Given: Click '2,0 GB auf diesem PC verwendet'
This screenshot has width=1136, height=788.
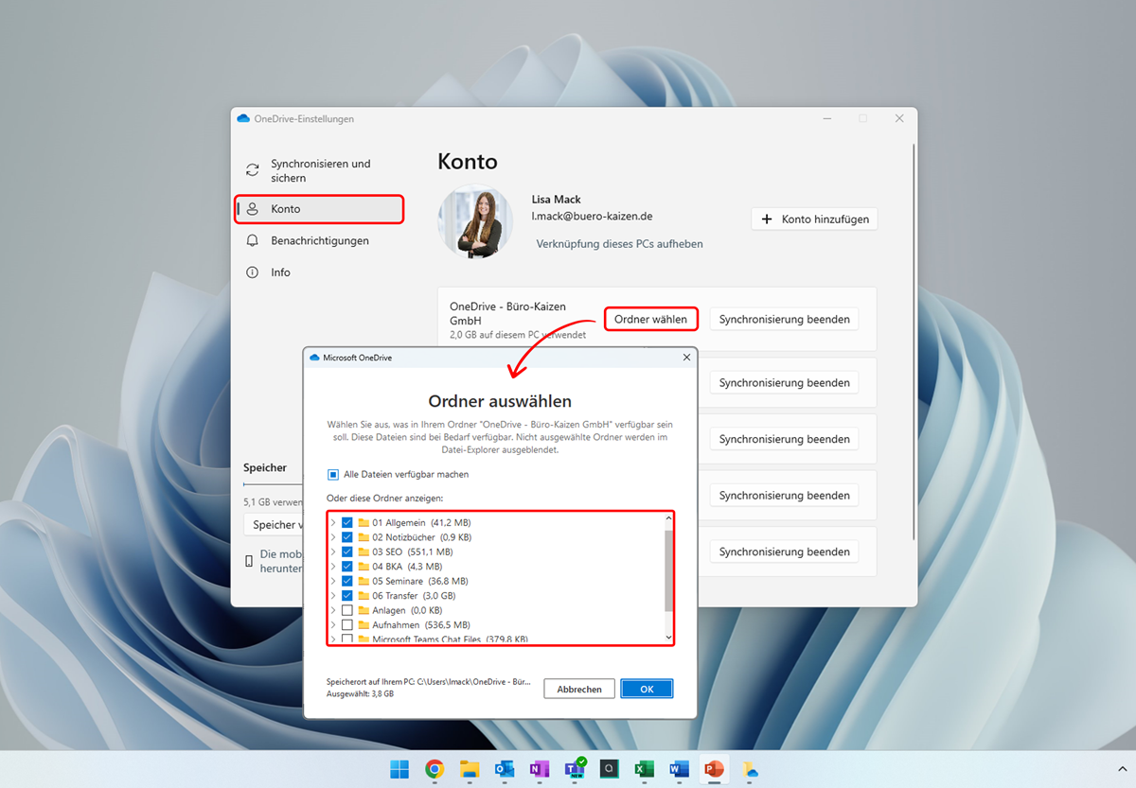Looking at the screenshot, I should pyautogui.click(x=518, y=335).
